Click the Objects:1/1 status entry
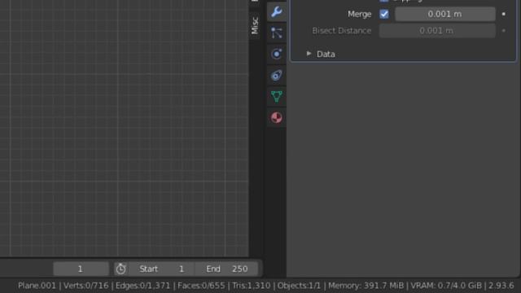The width and height of the screenshot is (521, 293). (299, 286)
